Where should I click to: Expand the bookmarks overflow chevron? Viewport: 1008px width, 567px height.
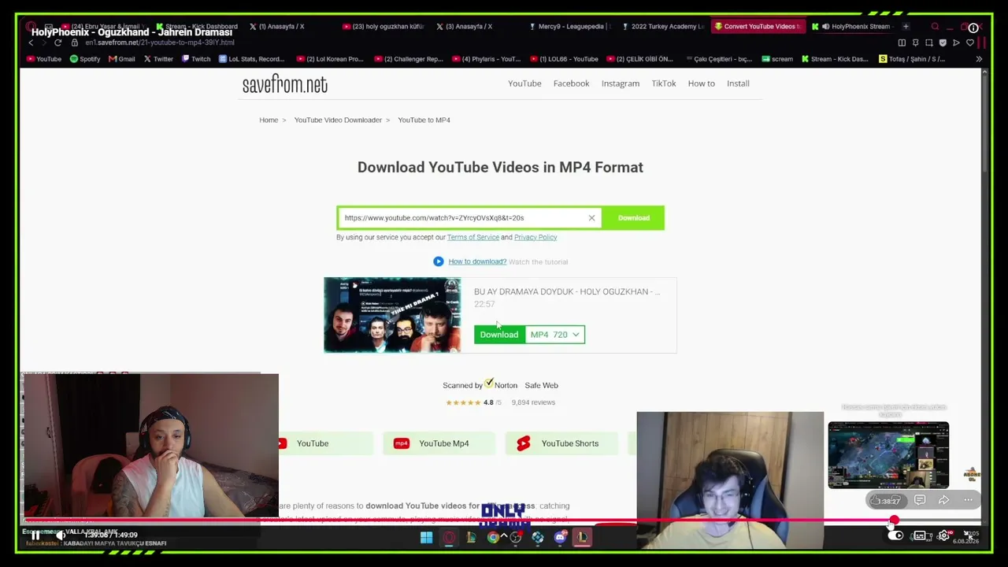click(x=979, y=59)
